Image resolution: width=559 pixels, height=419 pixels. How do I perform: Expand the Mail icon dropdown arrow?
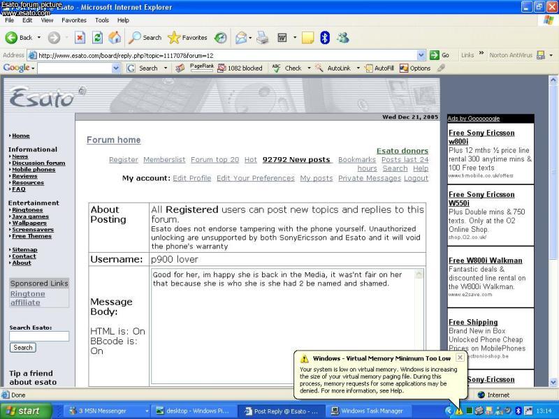point(250,38)
